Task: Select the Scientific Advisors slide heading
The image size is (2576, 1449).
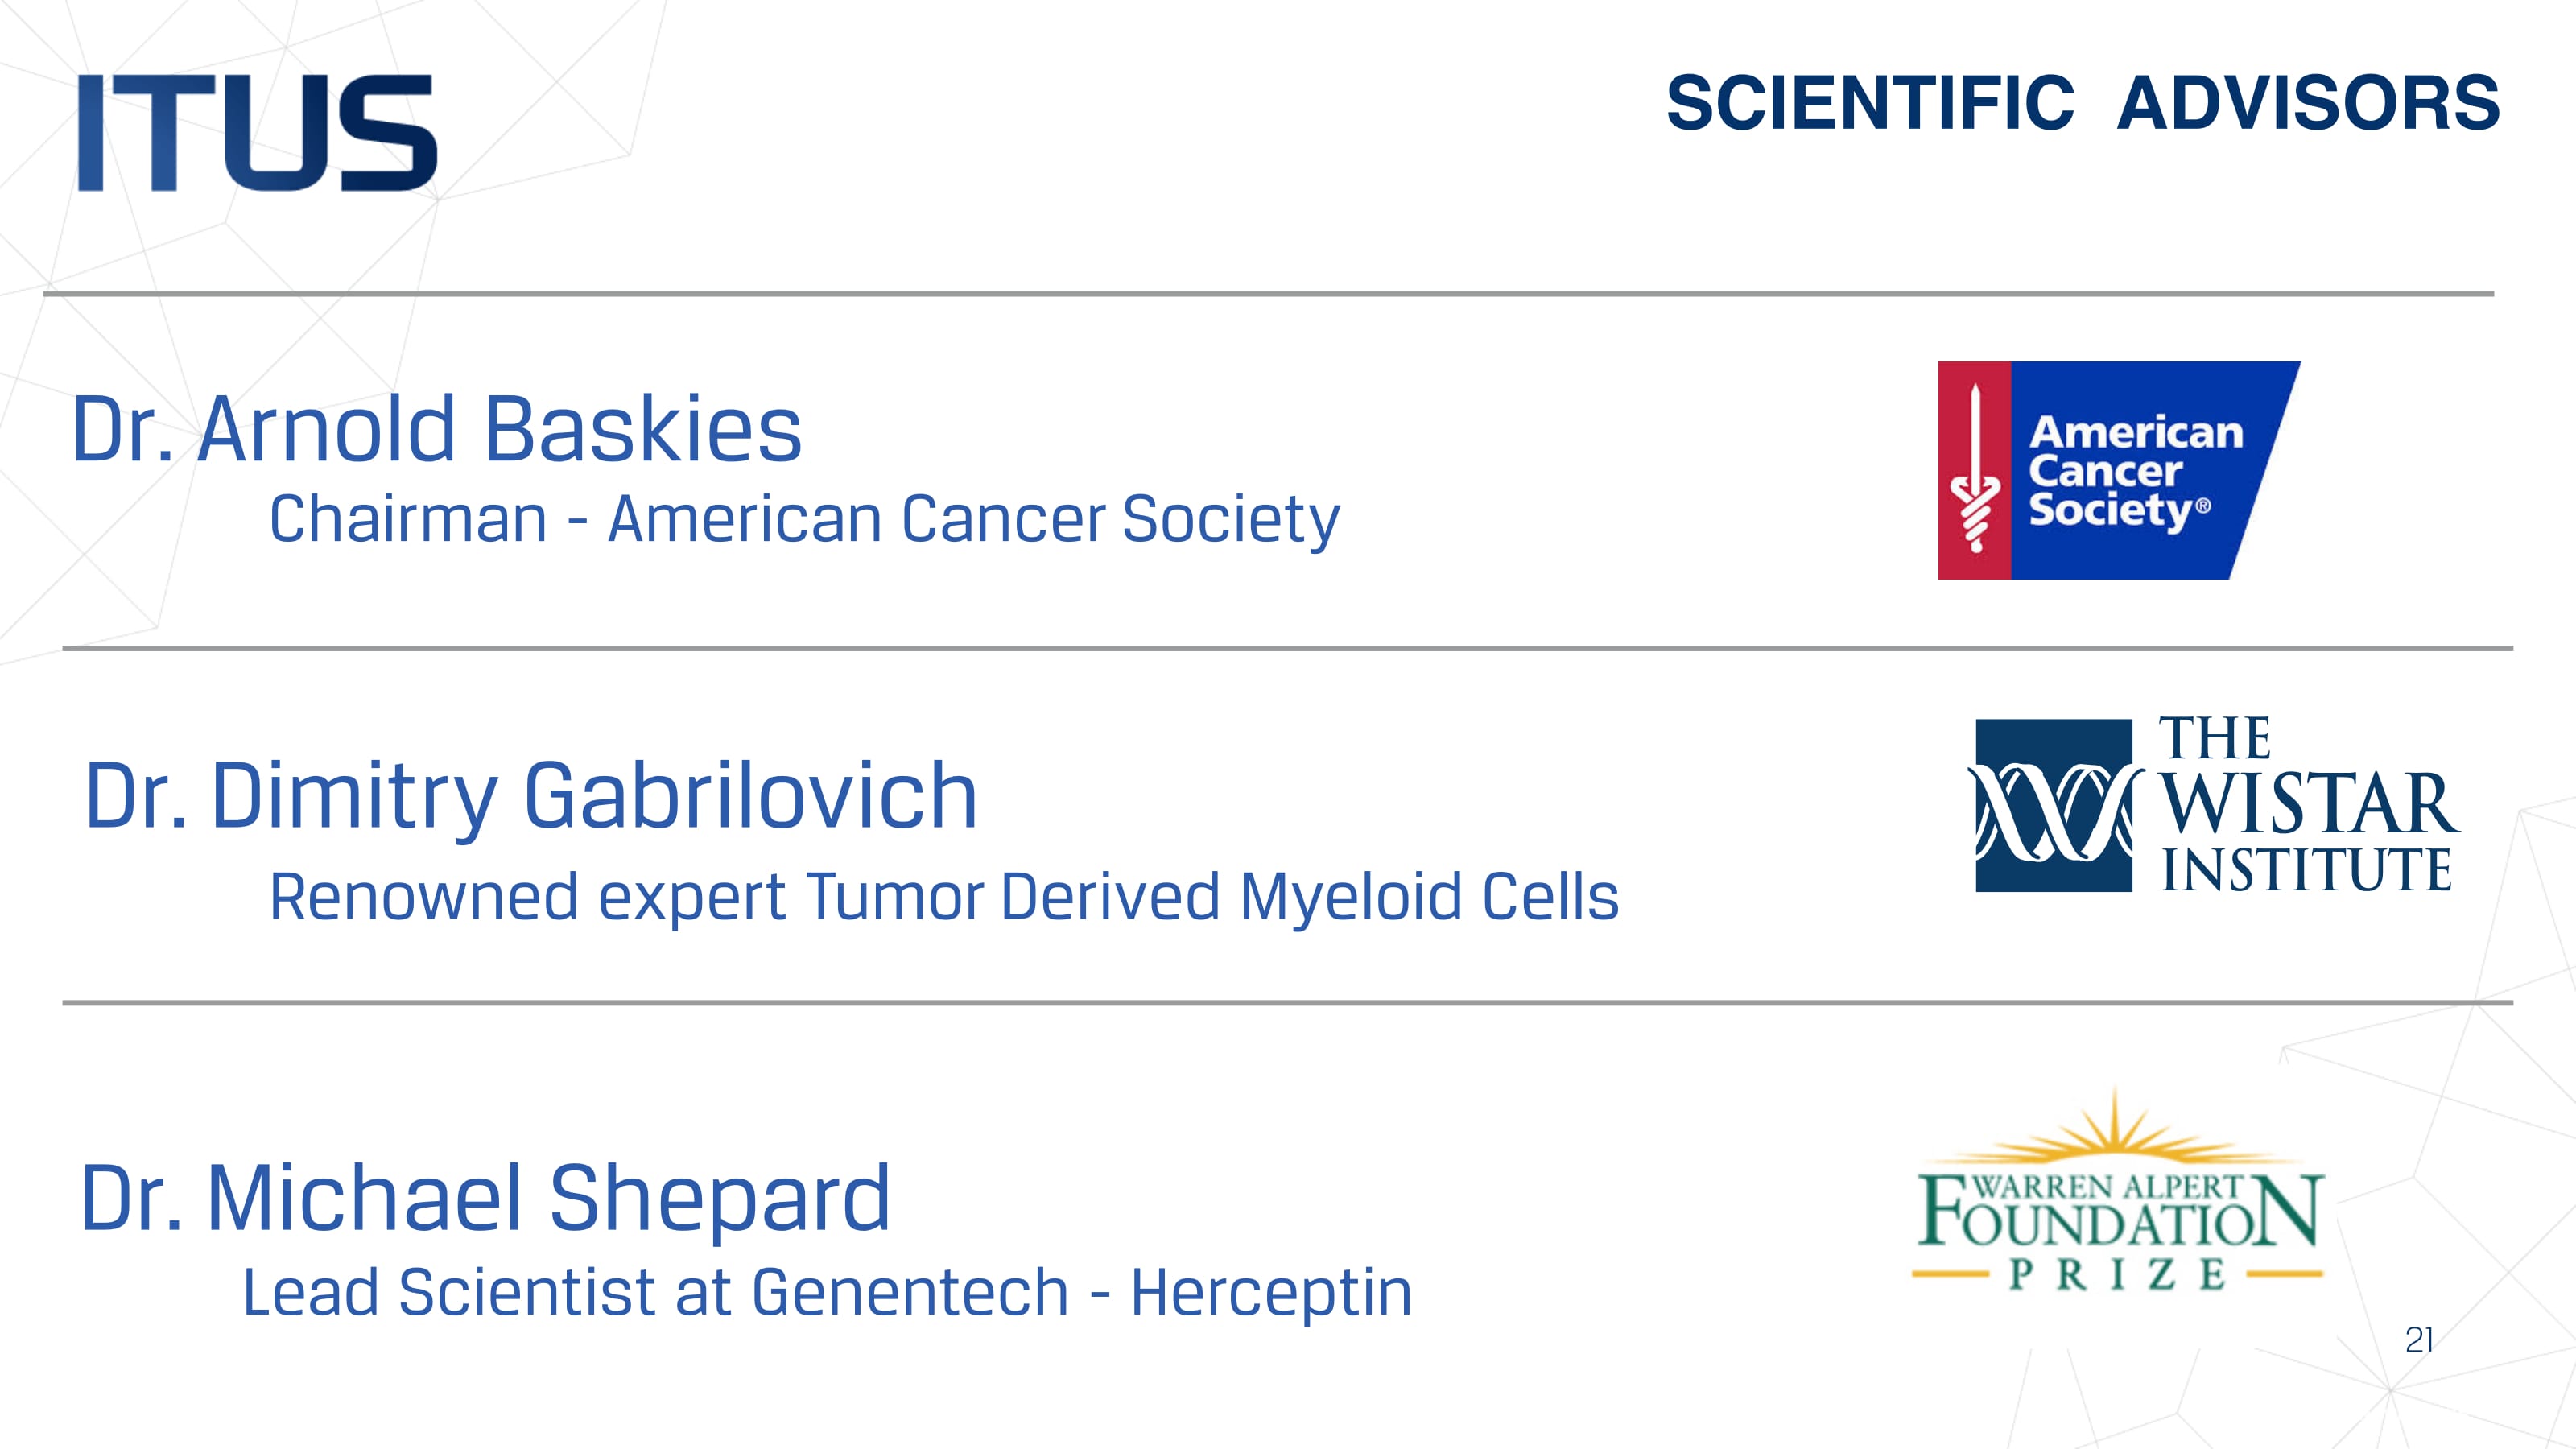Action: point(2082,103)
